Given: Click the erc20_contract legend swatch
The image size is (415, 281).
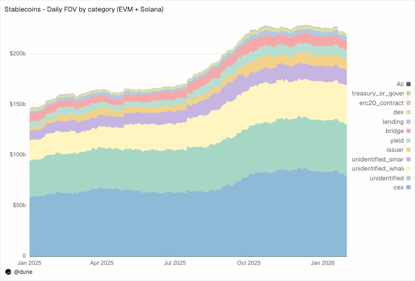Looking at the screenshot, I should point(408,103).
